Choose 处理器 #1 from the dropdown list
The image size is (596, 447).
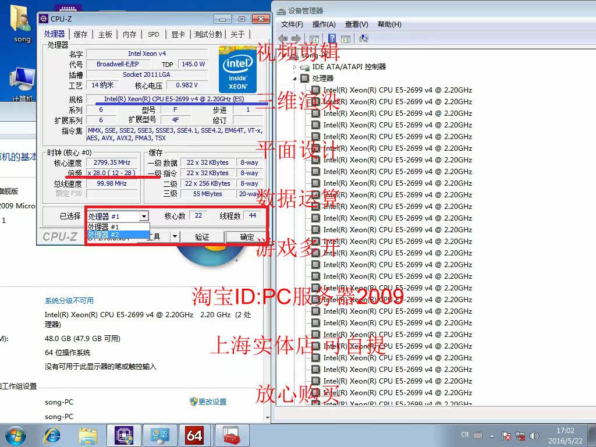[118, 227]
